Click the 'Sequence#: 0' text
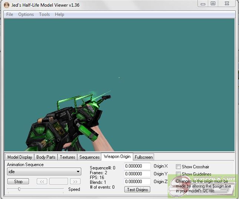This screenshot has height=199, width=239. 102,168
